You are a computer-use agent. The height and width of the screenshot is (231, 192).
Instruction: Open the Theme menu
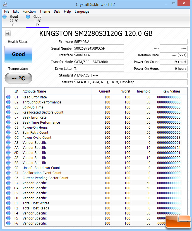[x=45, y=11]
